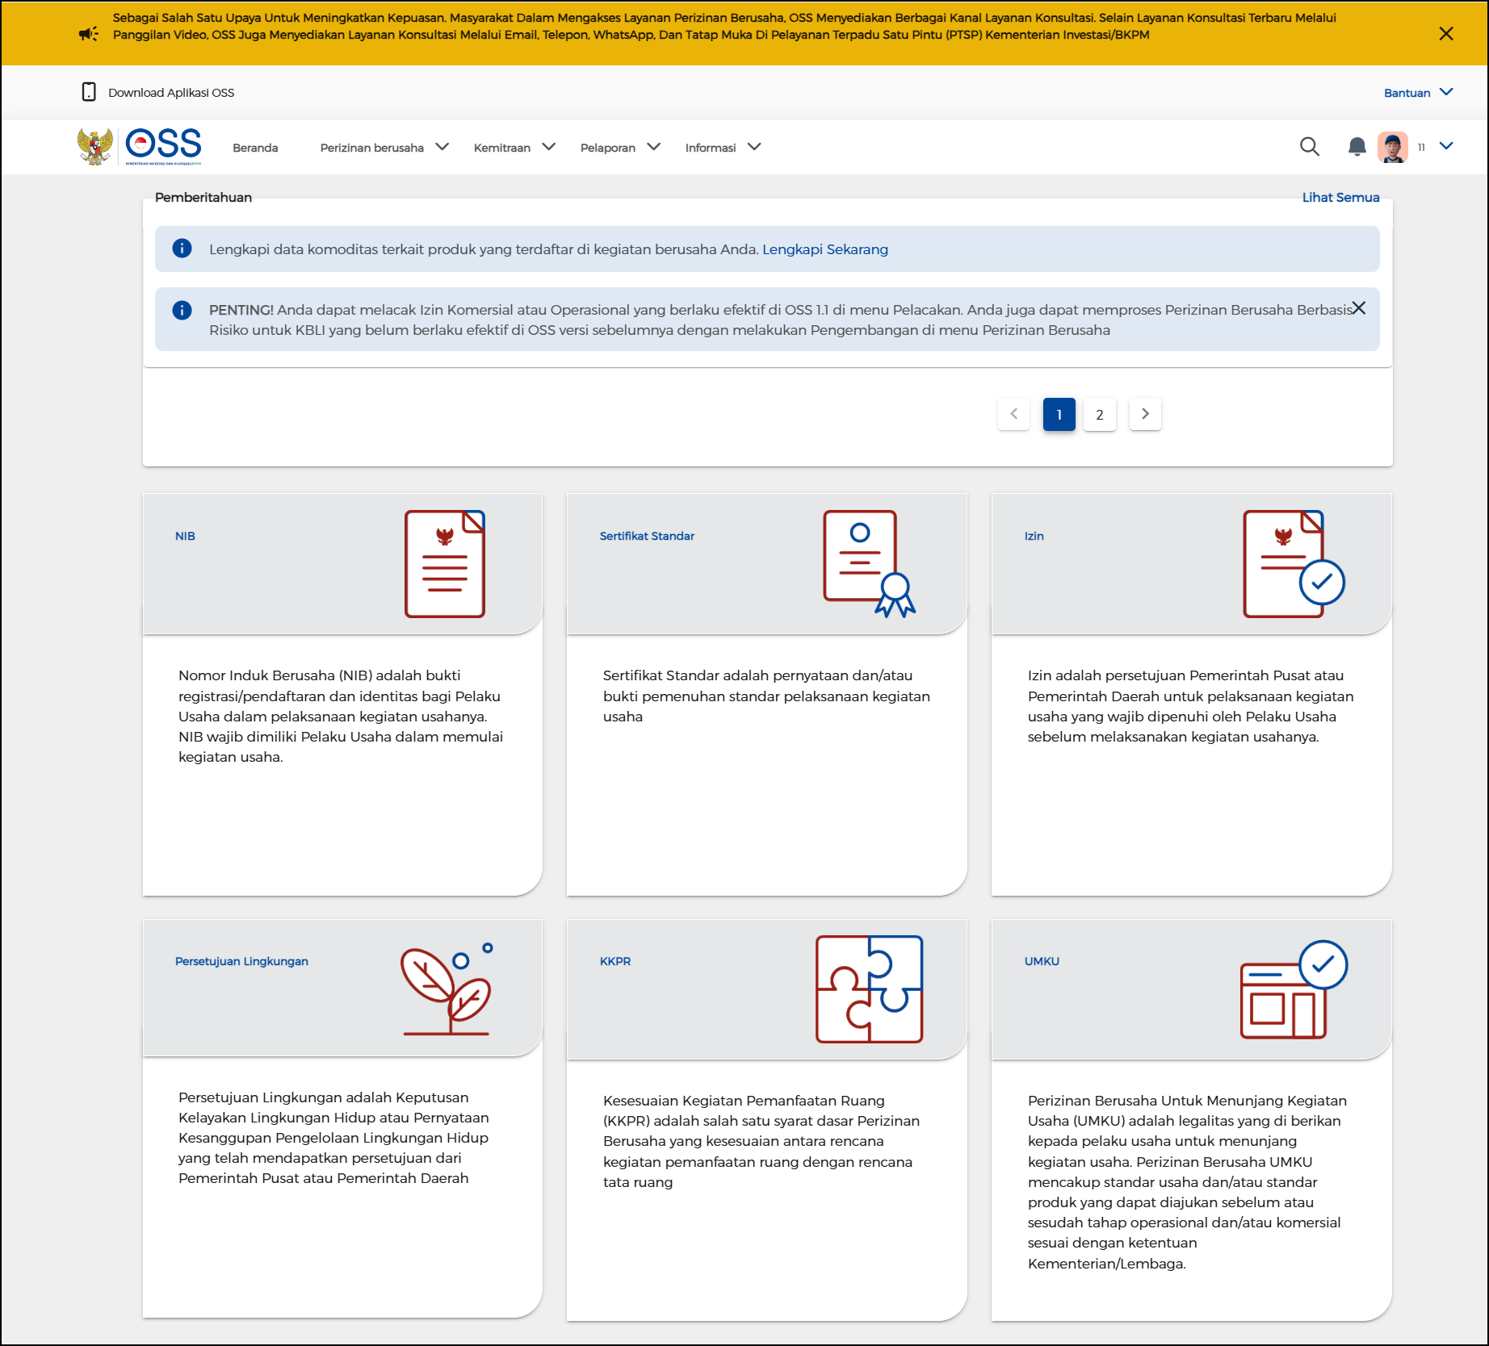Click the NIB document icon
1489x1346 pixels.
pyautogui.click(x=444, y=564)
